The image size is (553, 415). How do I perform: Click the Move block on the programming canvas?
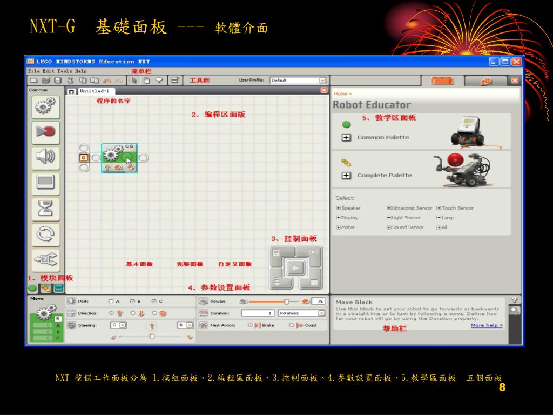119,158
